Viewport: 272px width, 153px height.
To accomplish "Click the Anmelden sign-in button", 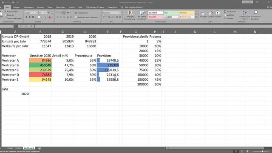I will click(247, 2).
